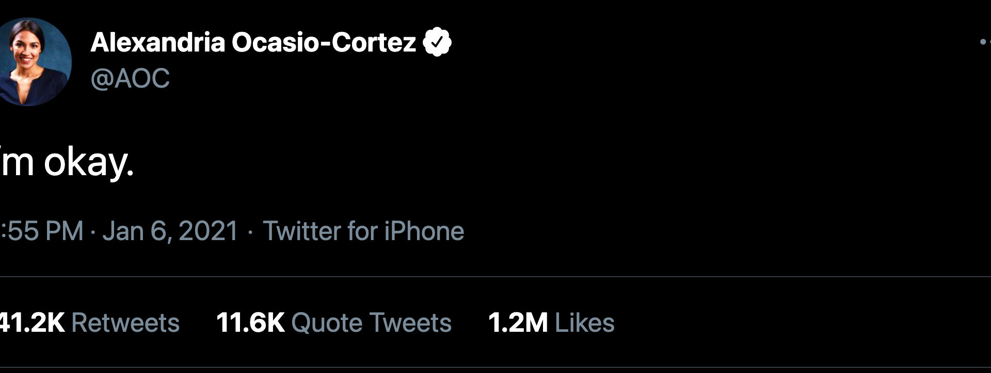Click the divider line above engagement stats

[495, 277]
